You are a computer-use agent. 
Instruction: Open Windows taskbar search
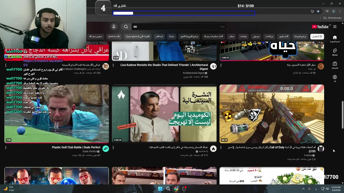pyautogui.click(x=168, y=189)
